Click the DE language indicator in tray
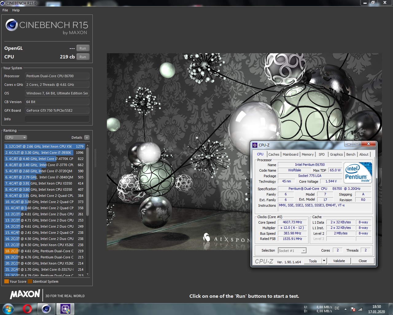This screenshot has width=393, height=315. click(337, 308)
